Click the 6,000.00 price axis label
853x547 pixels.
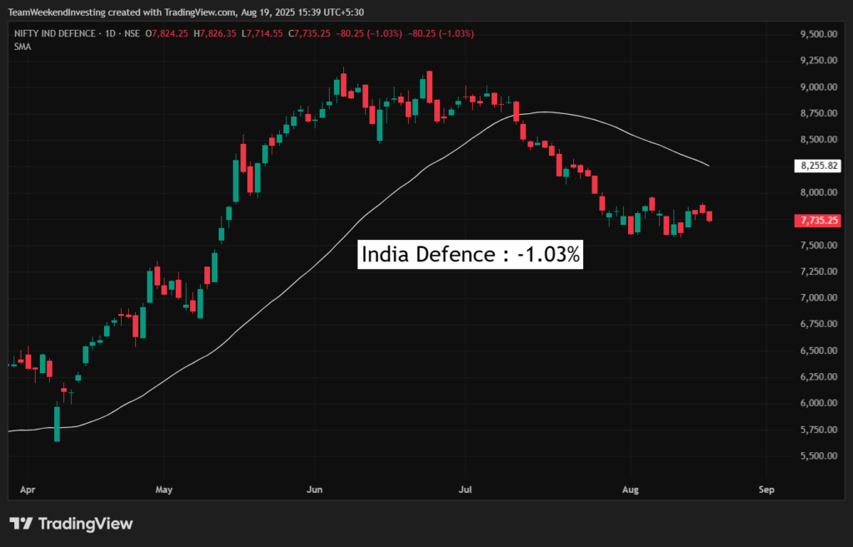click(818, 403)
